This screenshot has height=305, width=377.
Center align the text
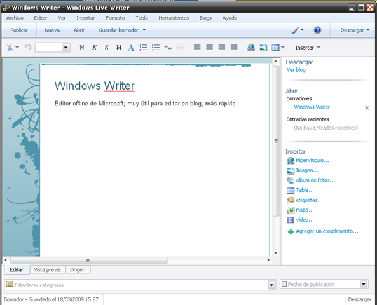coord(209,48)
